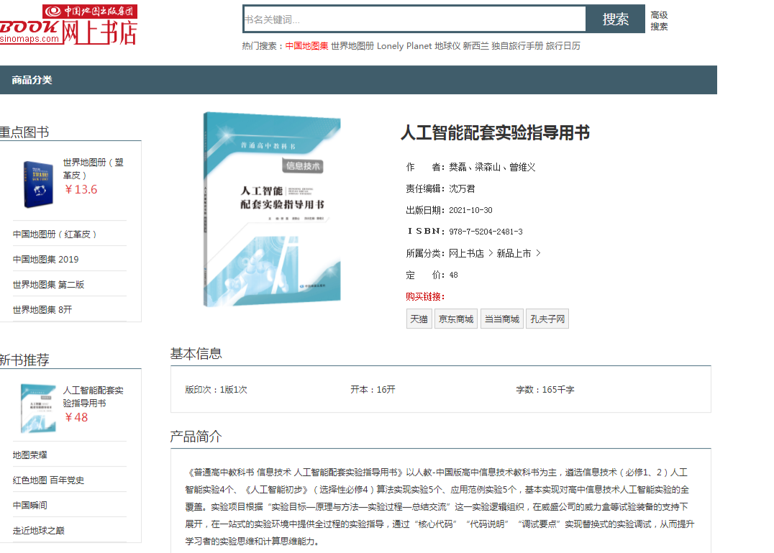Viewport: 774px width, 553px height.
Task: Click 新品上市 category breadcrumb link
Action: pos(514,254)
